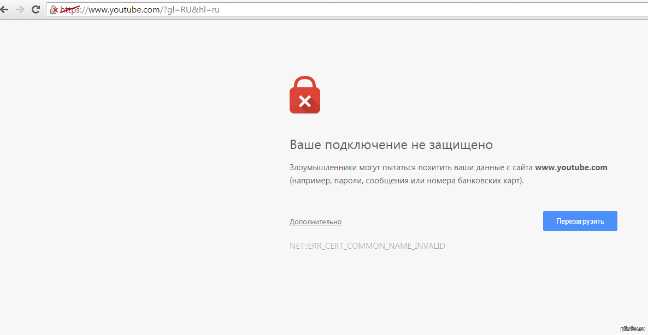Click the white X on the red padlock

point(304,101)
